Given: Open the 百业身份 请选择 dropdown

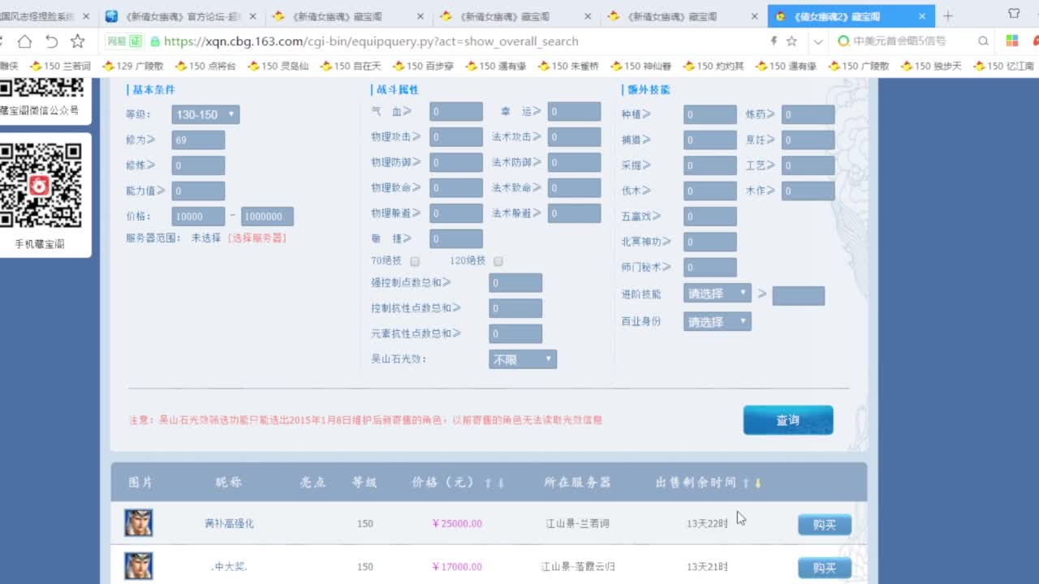Looking at the screenshot, I should pos(717,321).
